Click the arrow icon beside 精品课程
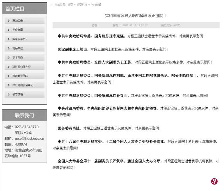This screenshot has width=224, height=191. tap(9, 48)
